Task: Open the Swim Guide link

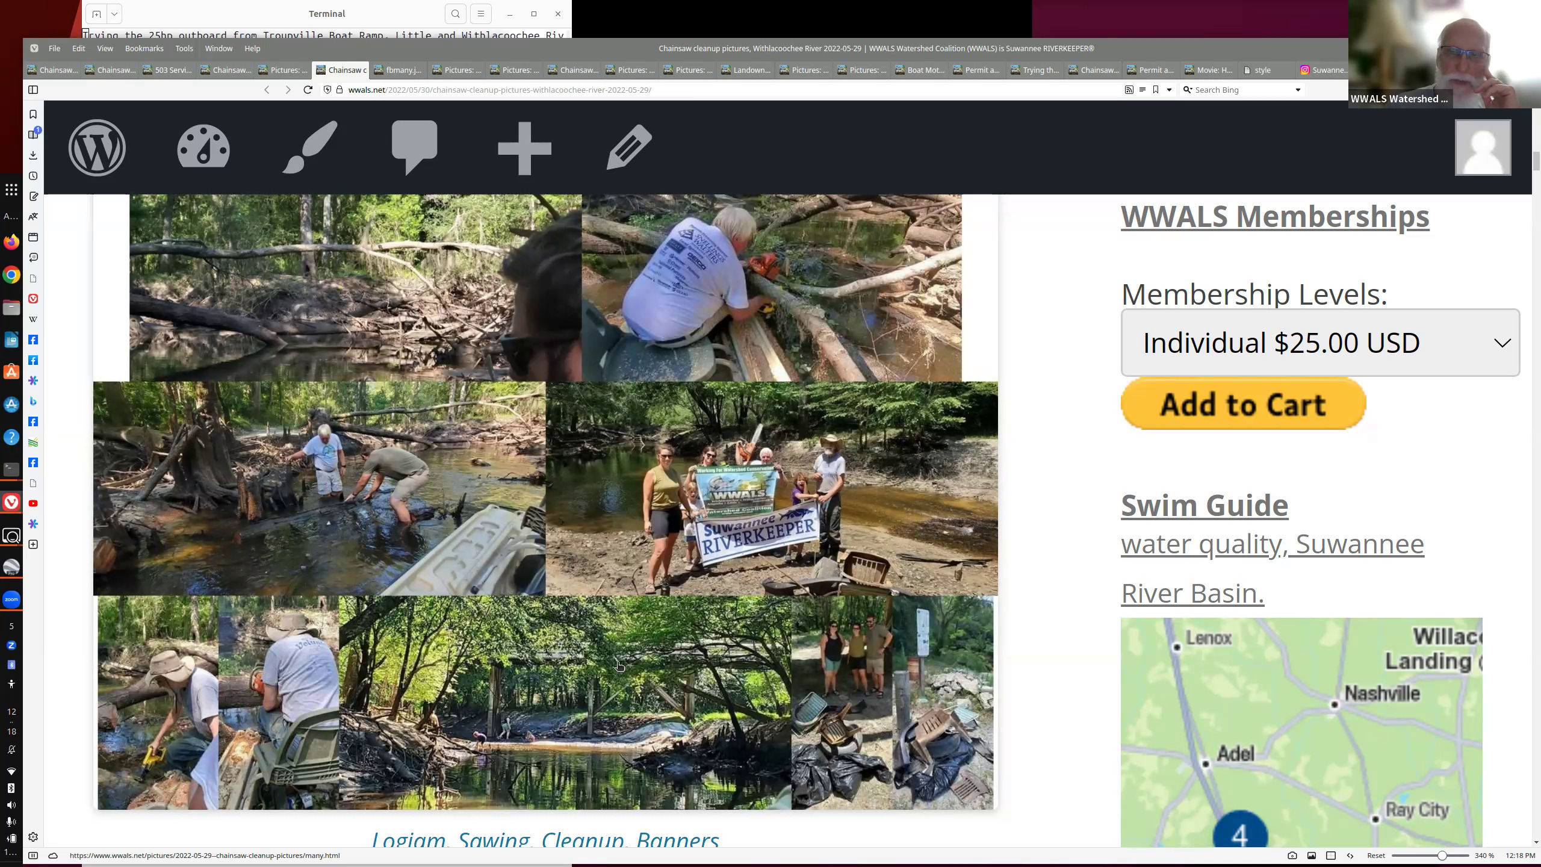Action: (1205, 505)
